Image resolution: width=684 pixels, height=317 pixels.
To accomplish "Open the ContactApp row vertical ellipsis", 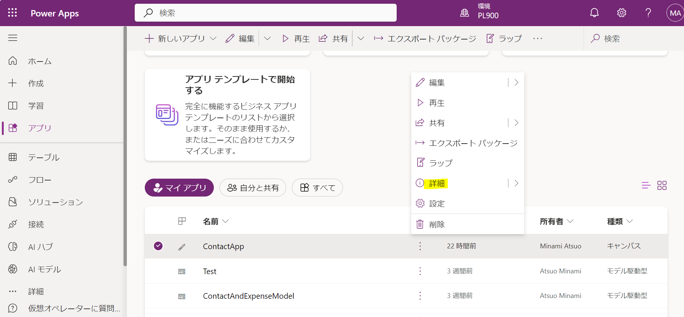I will 420,246.
